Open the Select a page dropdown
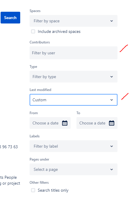The width and height of the screenshot is (133, 199). [74, 169]
